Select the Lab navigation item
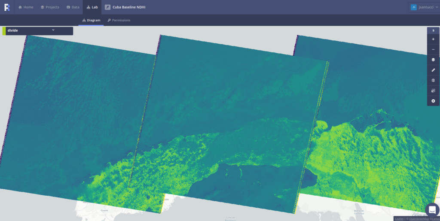440x221 pixels. (92, 7)
